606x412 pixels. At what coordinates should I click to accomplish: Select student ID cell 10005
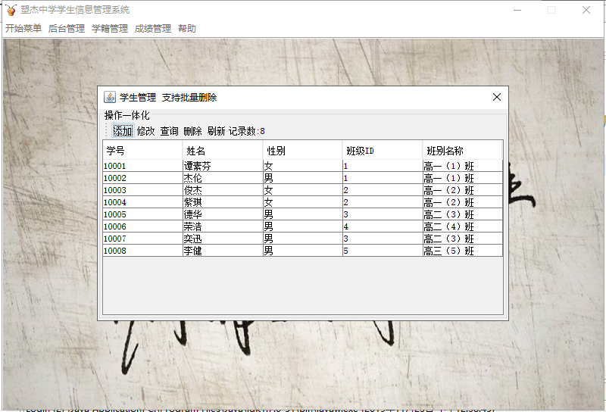[x=142, y=214]
